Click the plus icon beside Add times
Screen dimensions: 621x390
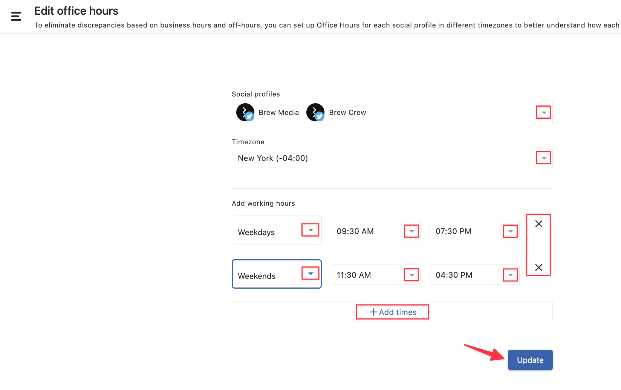point(373,312)
